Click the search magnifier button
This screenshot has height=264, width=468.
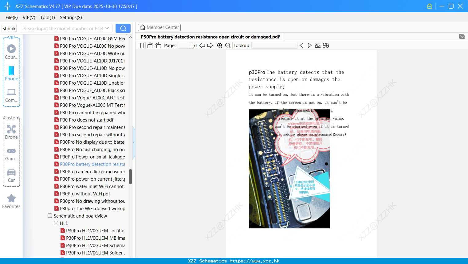pyautogui.click(x=123, y=28)
